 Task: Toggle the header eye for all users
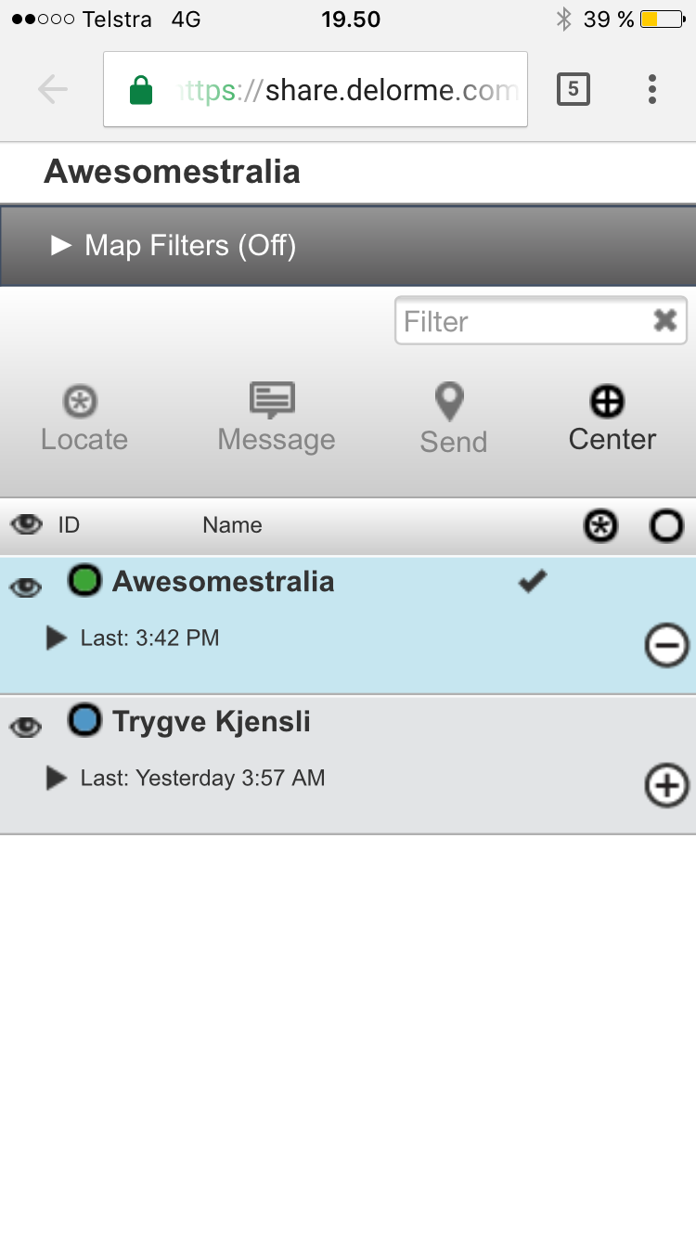[x=26, y=524]
